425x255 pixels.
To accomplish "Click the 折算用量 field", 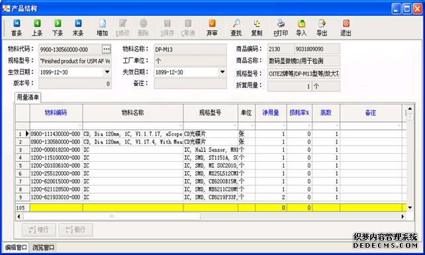I will click(289, 87).
